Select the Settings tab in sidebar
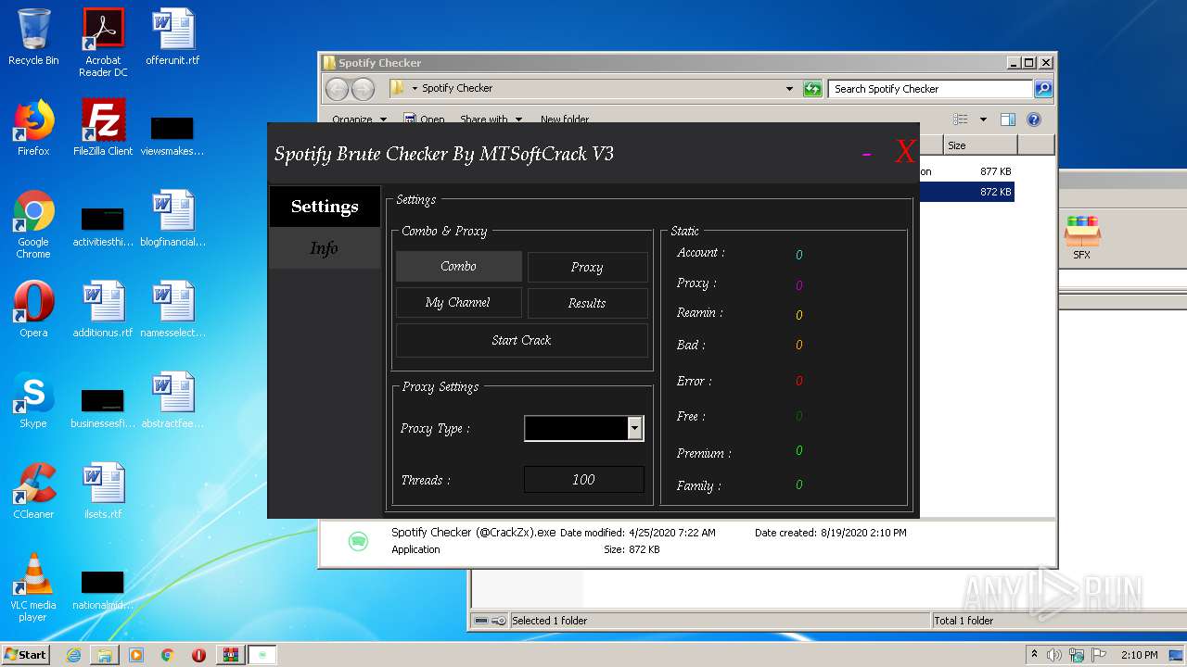The height and width of the screenshot is (667, 1187). [x=325, y=207]
